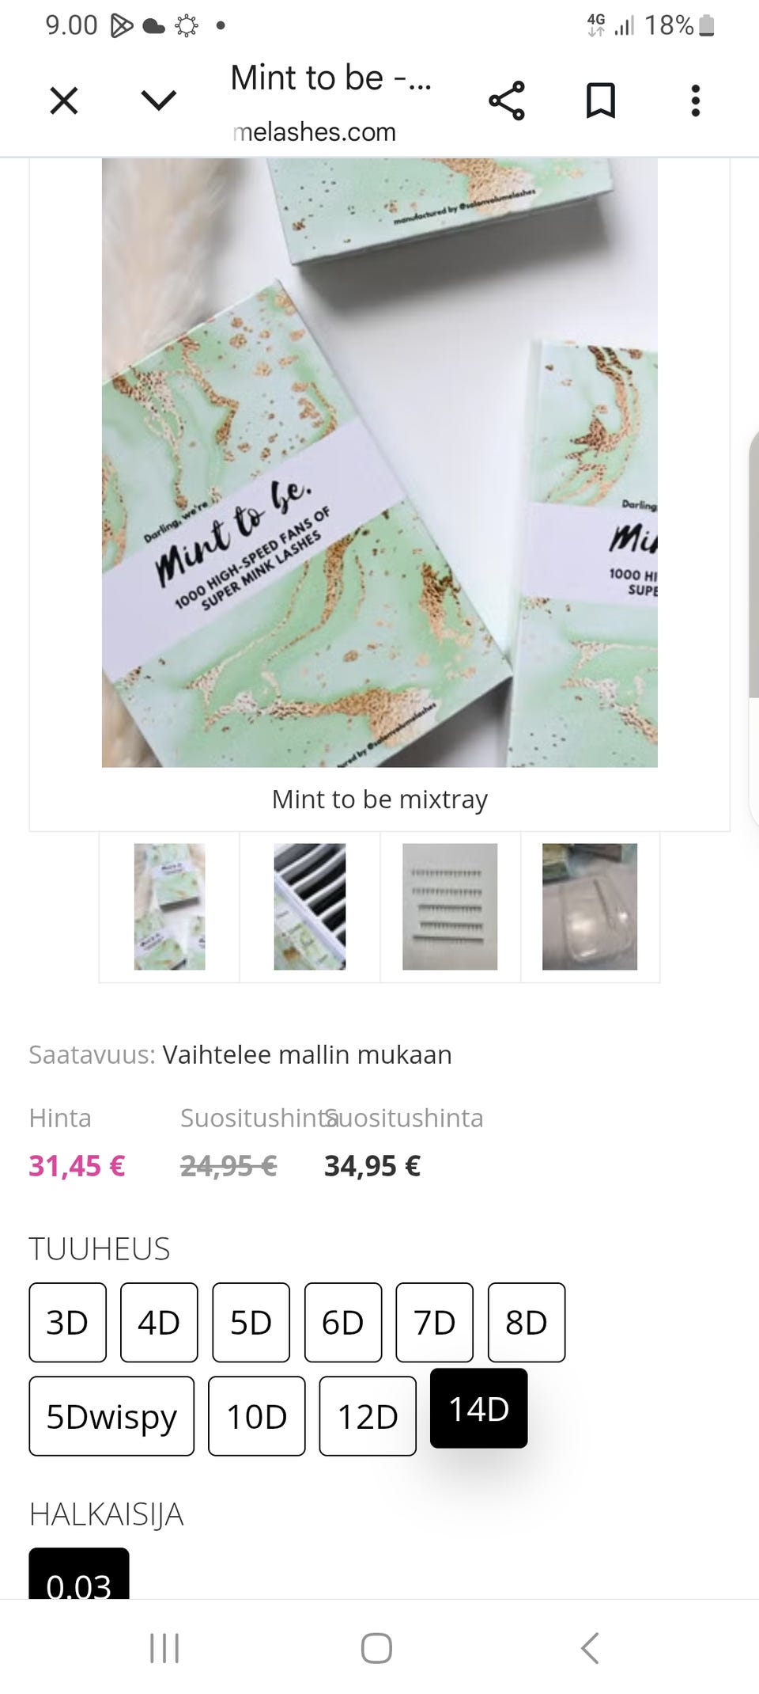759x1694 pixels.
Task: Expand the browser tab chevron
Action: [x=158, y=101]
